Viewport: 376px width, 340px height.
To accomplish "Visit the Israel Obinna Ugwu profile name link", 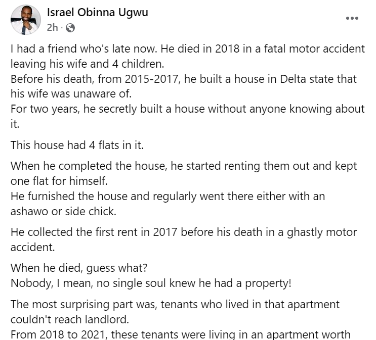I will [x=97, y=13].
